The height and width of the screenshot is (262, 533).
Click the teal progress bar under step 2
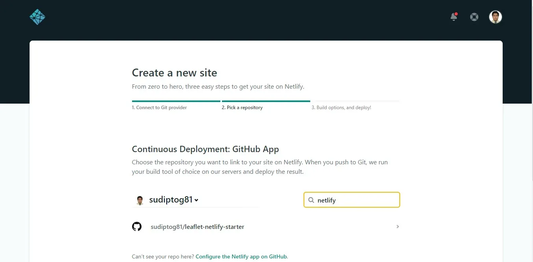point(266,101)
